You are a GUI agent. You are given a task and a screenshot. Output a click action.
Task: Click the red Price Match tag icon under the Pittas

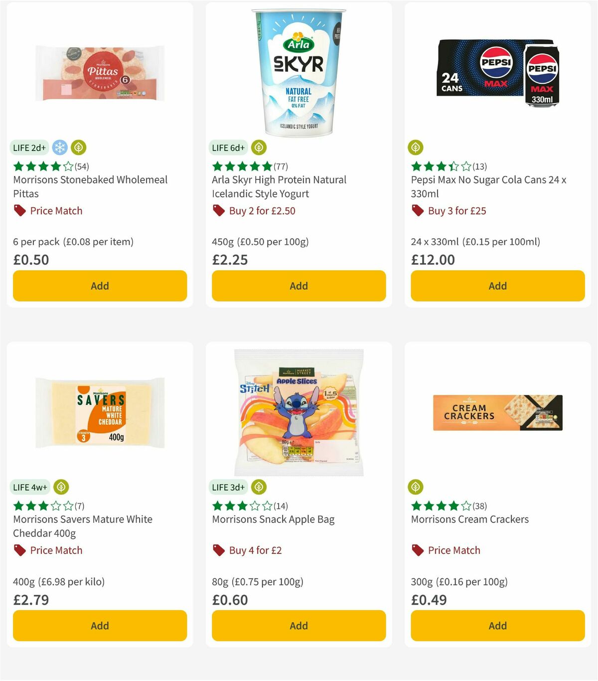pyautogui.click(x=19, y=210)
